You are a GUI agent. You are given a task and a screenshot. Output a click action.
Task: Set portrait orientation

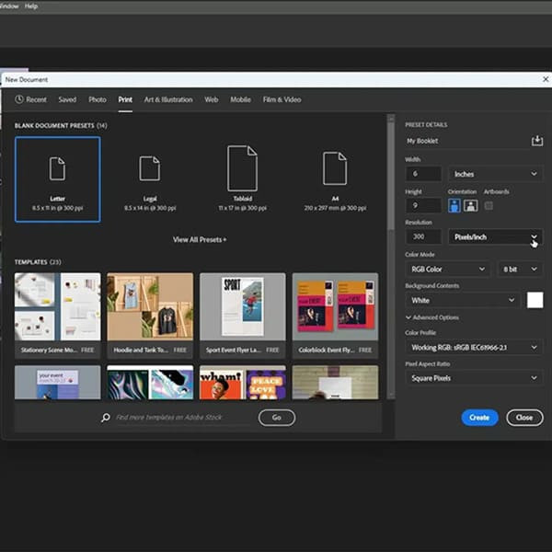click(x=455, y=205)
